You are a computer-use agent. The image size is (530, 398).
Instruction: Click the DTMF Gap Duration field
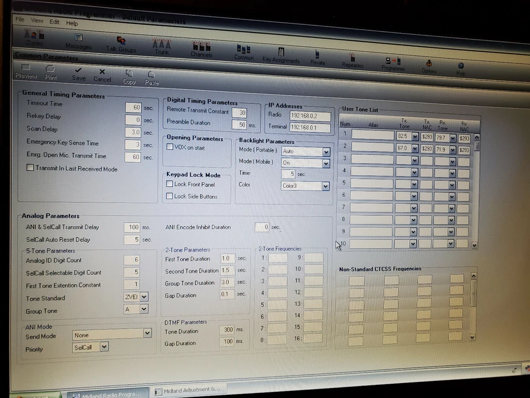point(226,341)
